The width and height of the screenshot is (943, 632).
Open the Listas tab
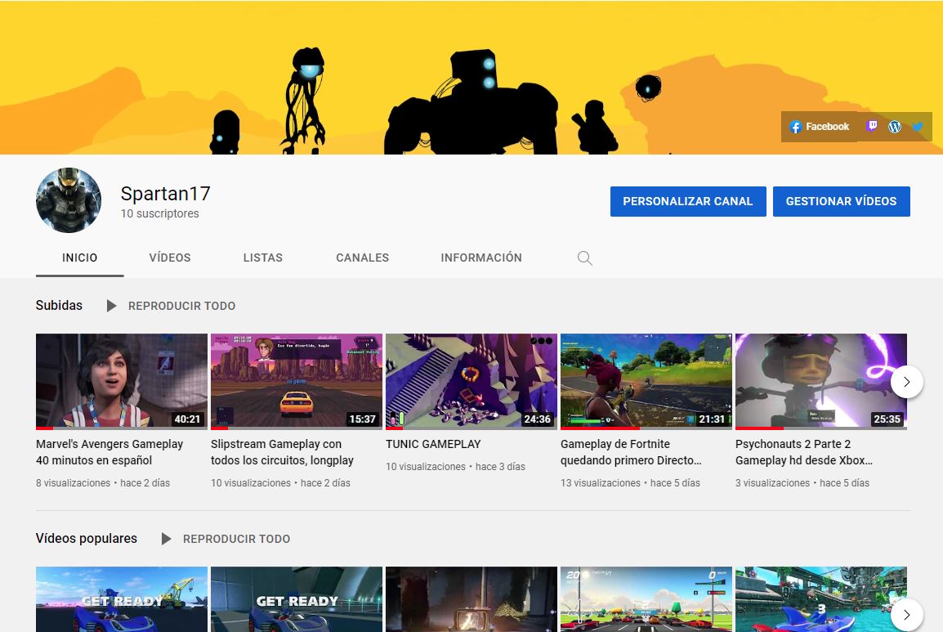click(263, 258)
